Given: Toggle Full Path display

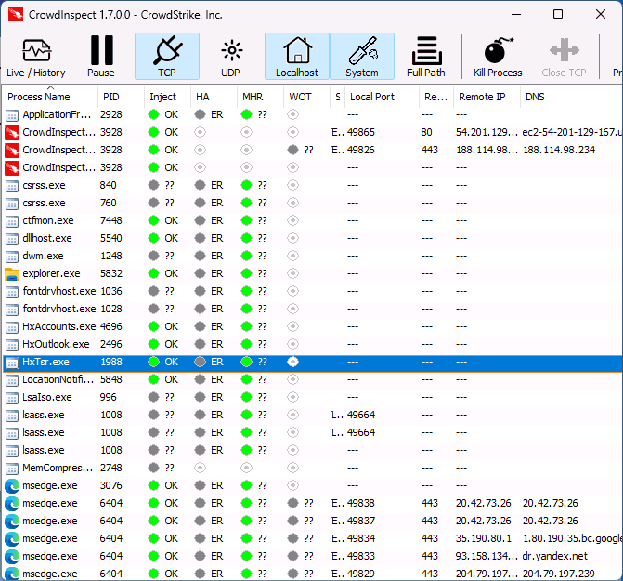Looking at the screenshot, I should (x=426, y=56).
